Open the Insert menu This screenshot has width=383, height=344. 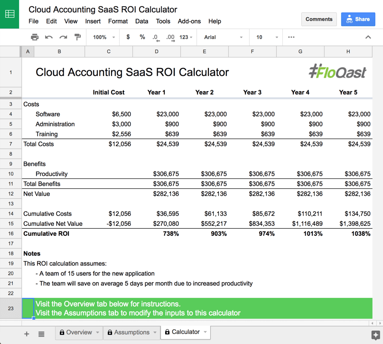(x=93, y=21)
